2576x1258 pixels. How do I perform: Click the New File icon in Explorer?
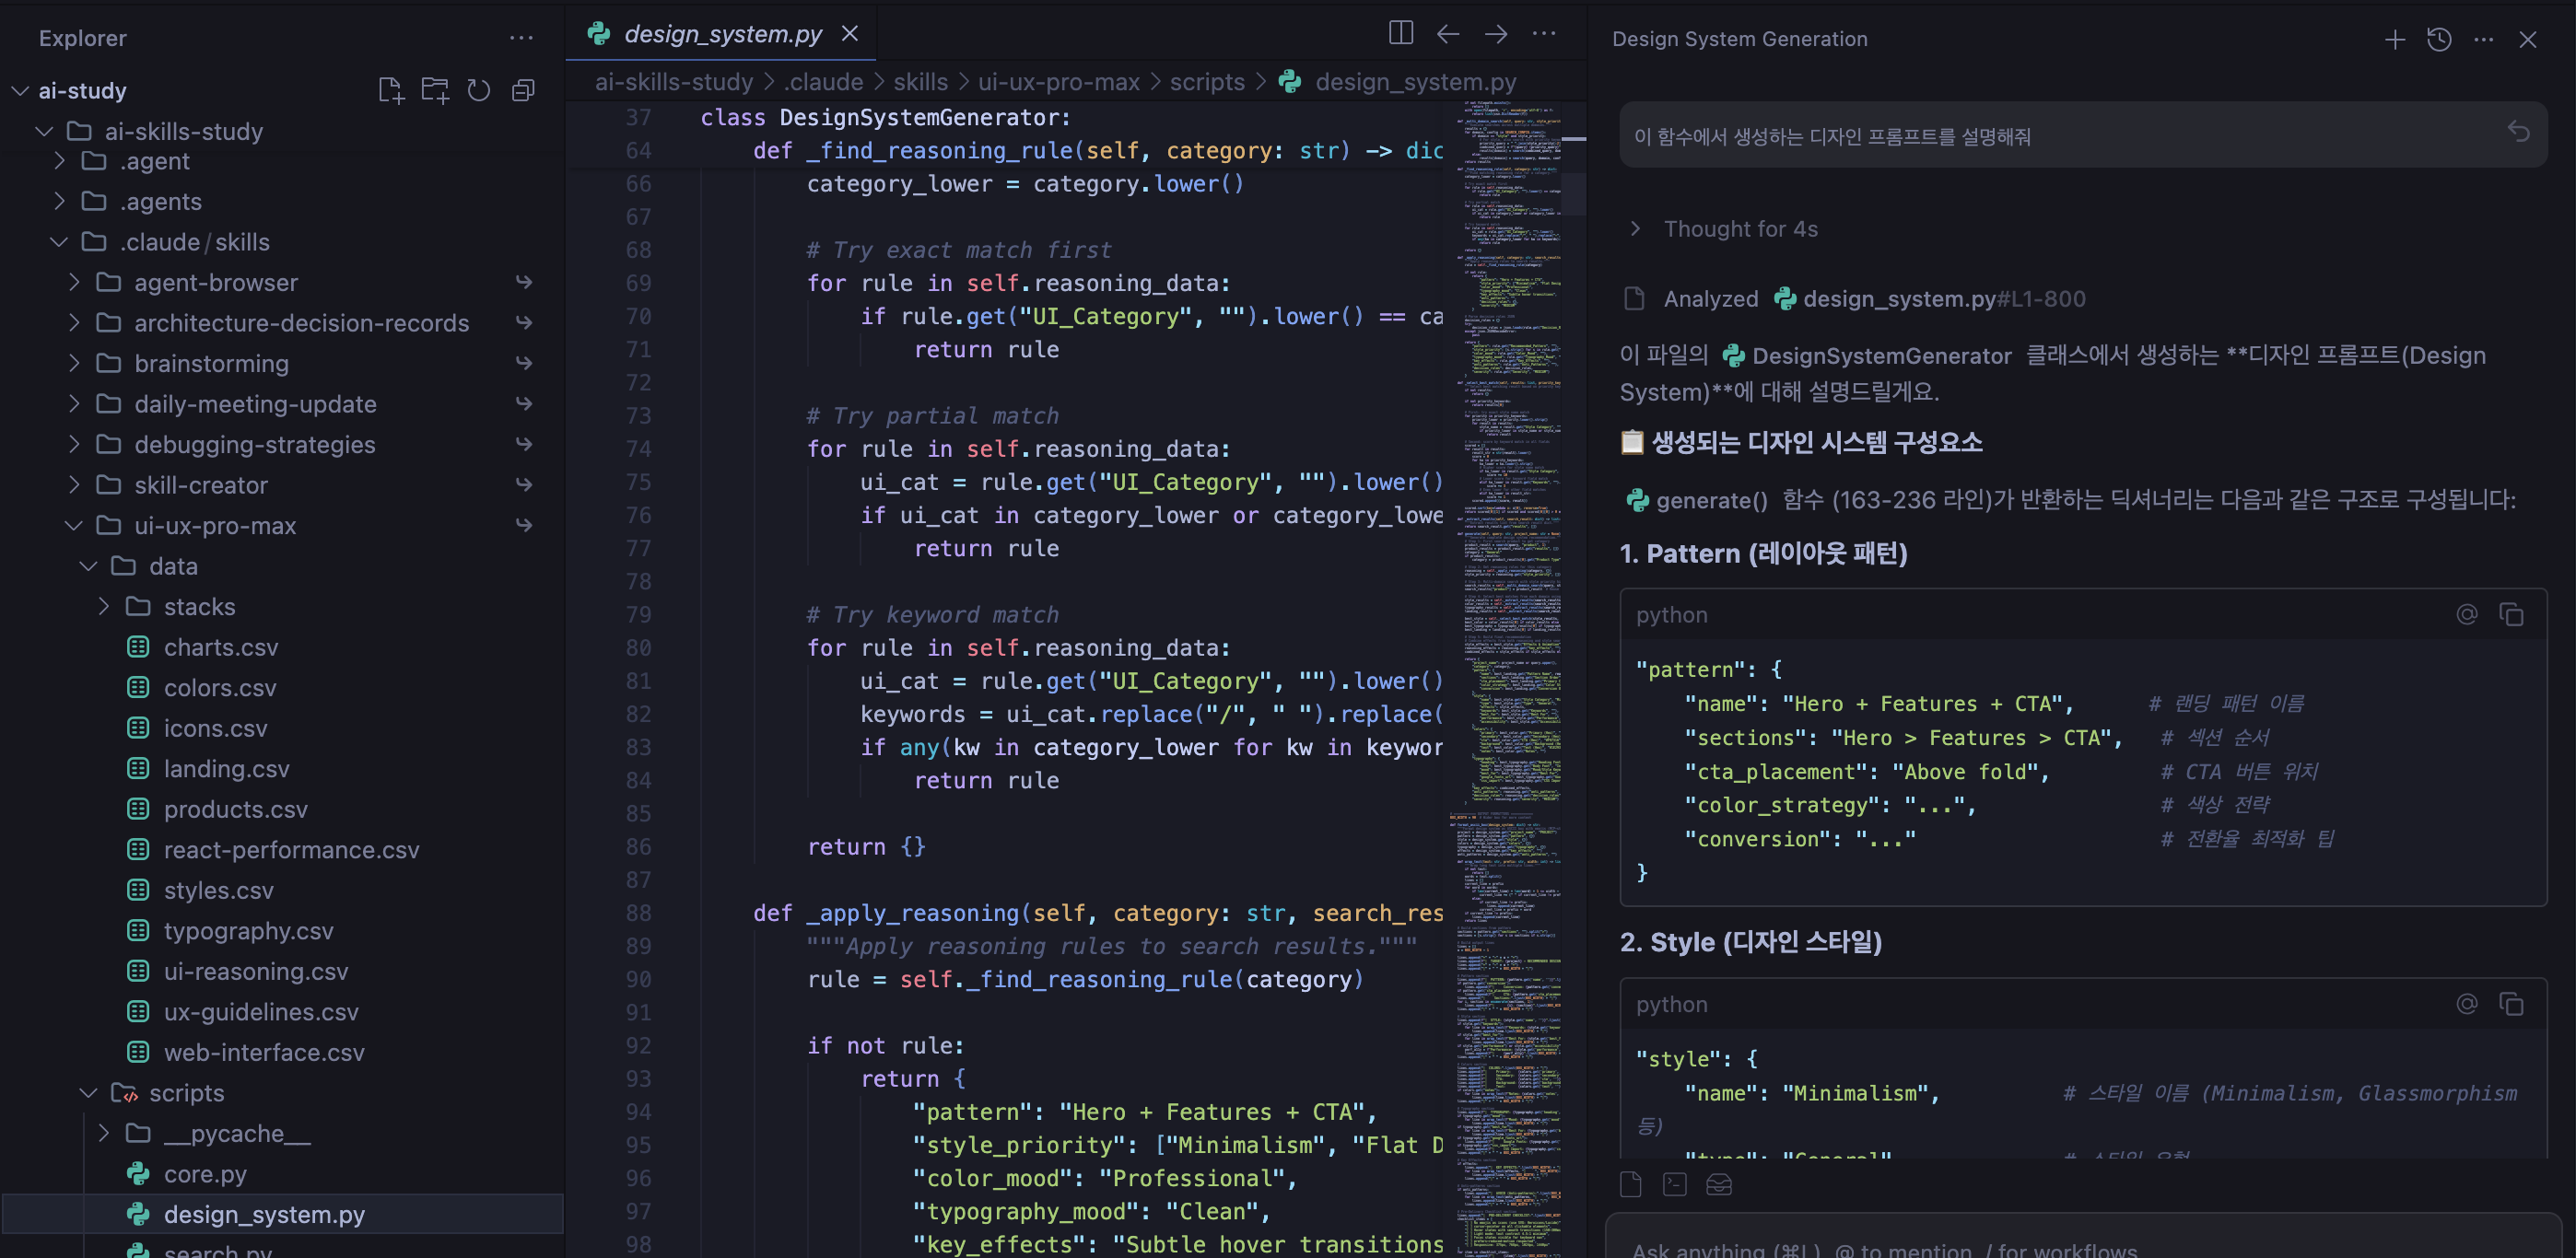pos(390,91)
